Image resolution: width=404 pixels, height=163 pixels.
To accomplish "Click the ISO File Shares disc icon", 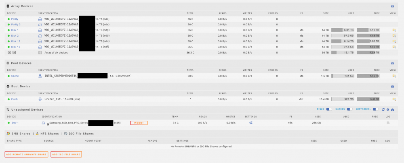I will coord(66,134).
